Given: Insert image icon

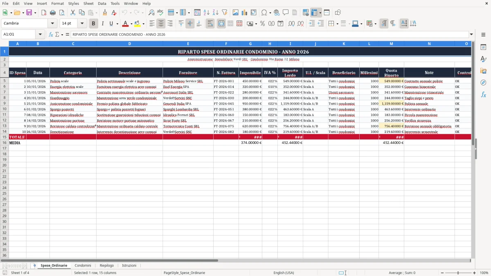Looking at the screenshot, I should (x=236, y=13).
